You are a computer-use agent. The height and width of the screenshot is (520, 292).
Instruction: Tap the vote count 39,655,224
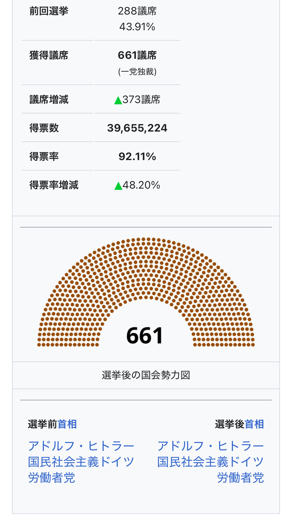[x=137, y=128]
